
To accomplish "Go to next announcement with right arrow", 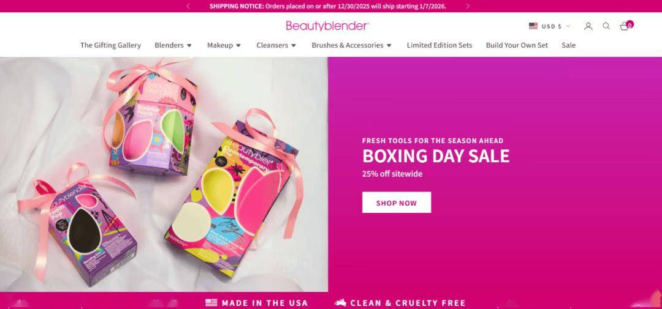I will click(x=468, y=6).
